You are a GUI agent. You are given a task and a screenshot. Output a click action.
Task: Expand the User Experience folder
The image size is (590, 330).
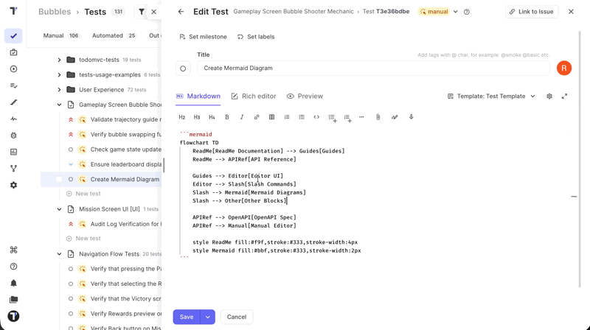[59, 90]
